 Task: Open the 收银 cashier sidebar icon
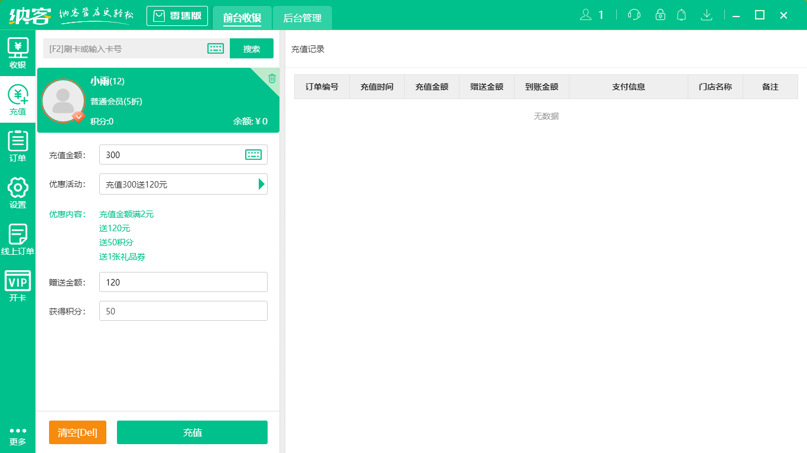(18, 54)
